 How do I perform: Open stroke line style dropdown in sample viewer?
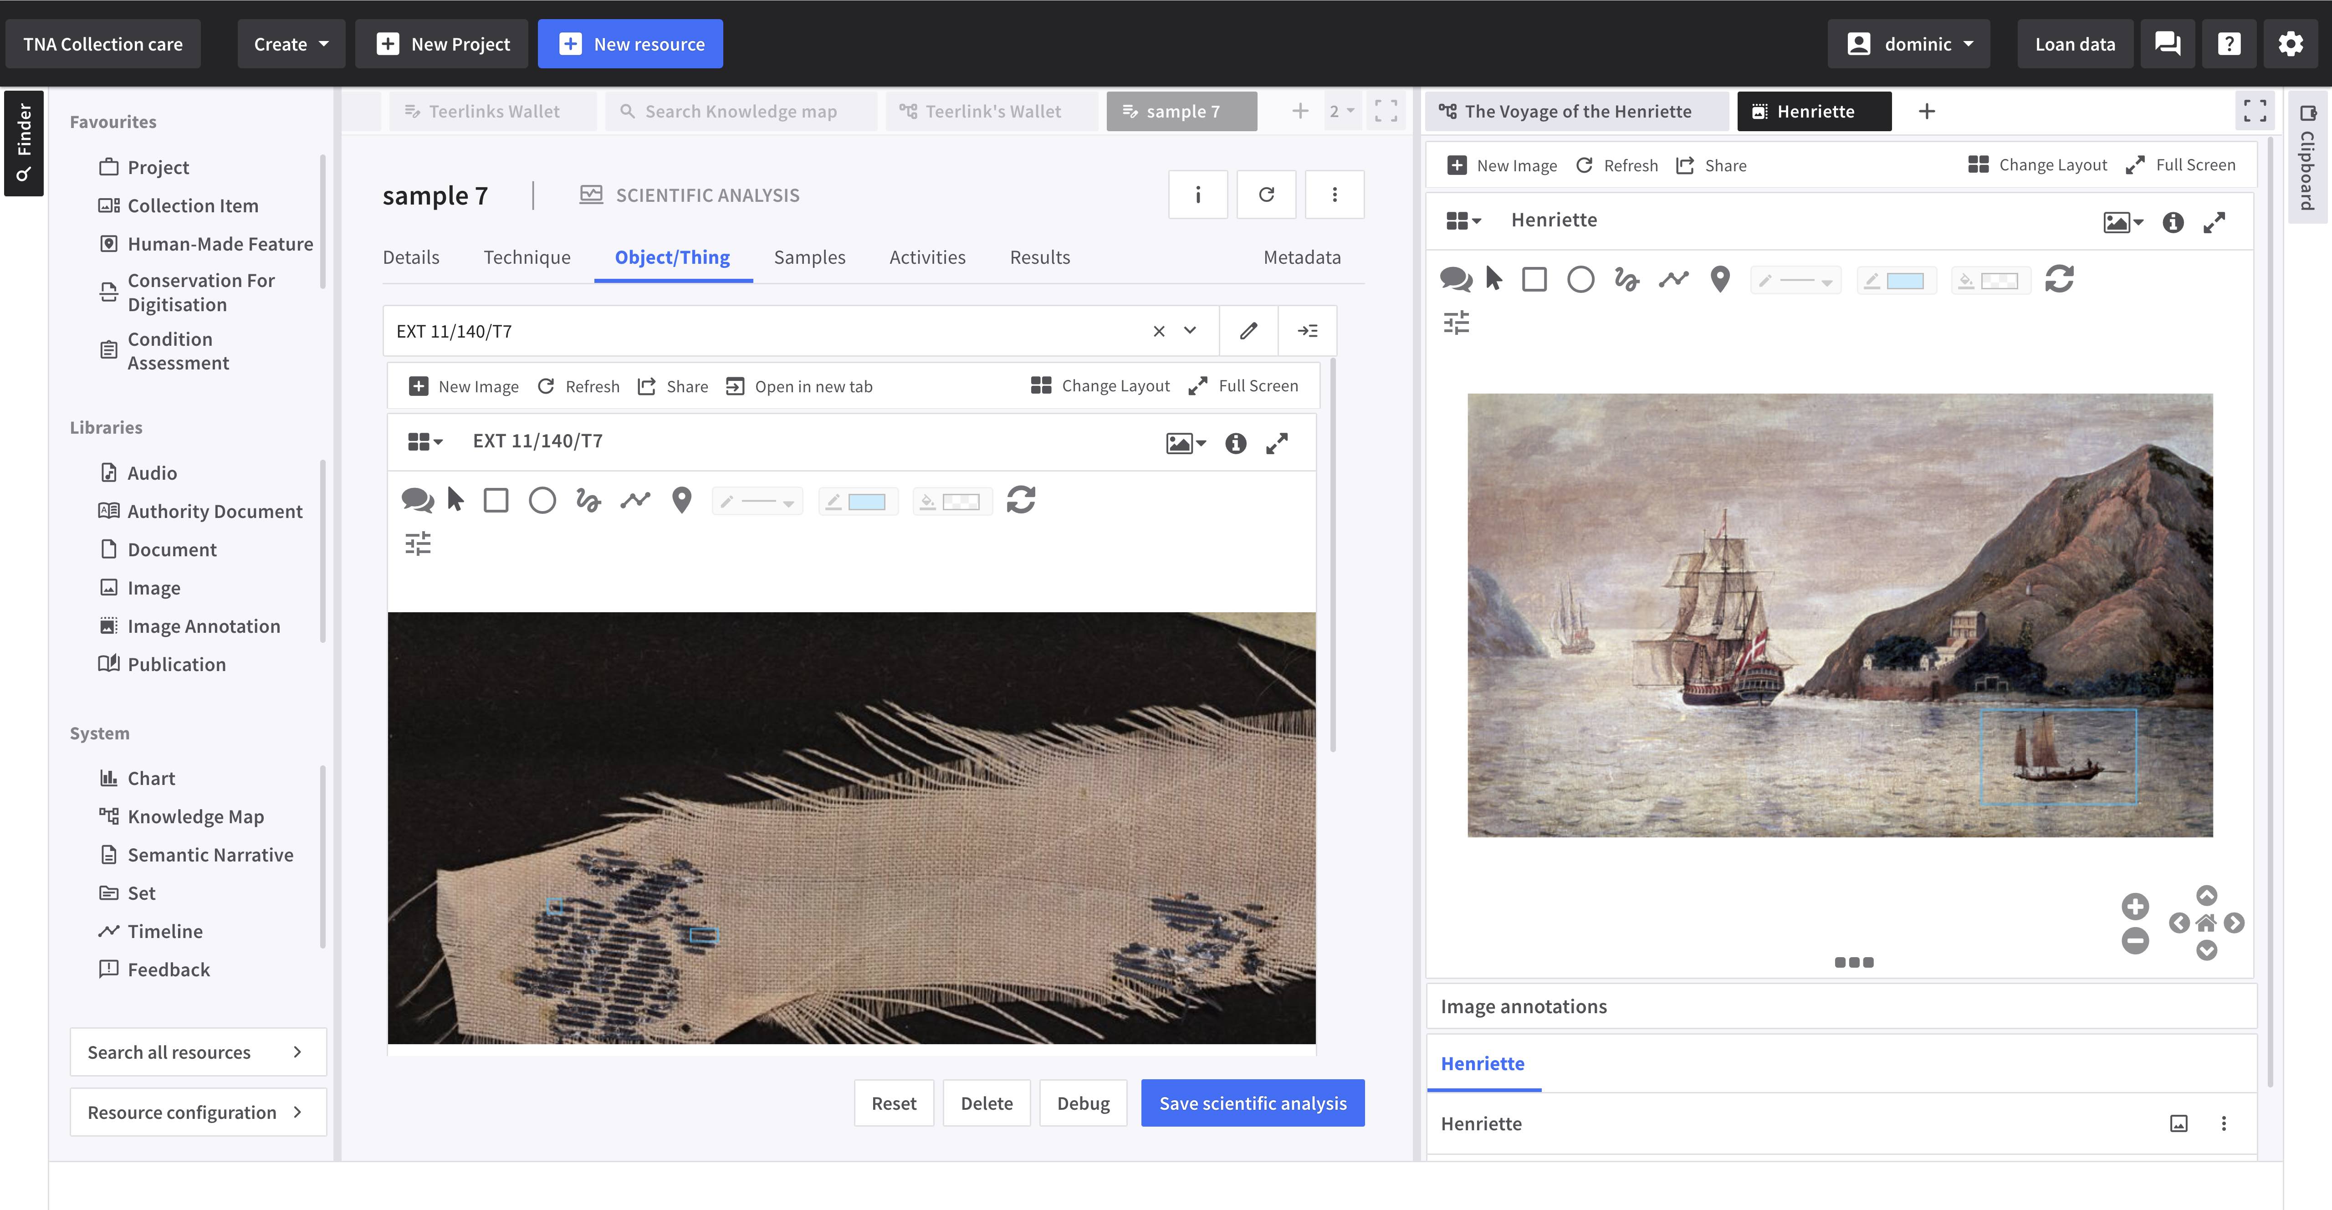tap(759, 502)
